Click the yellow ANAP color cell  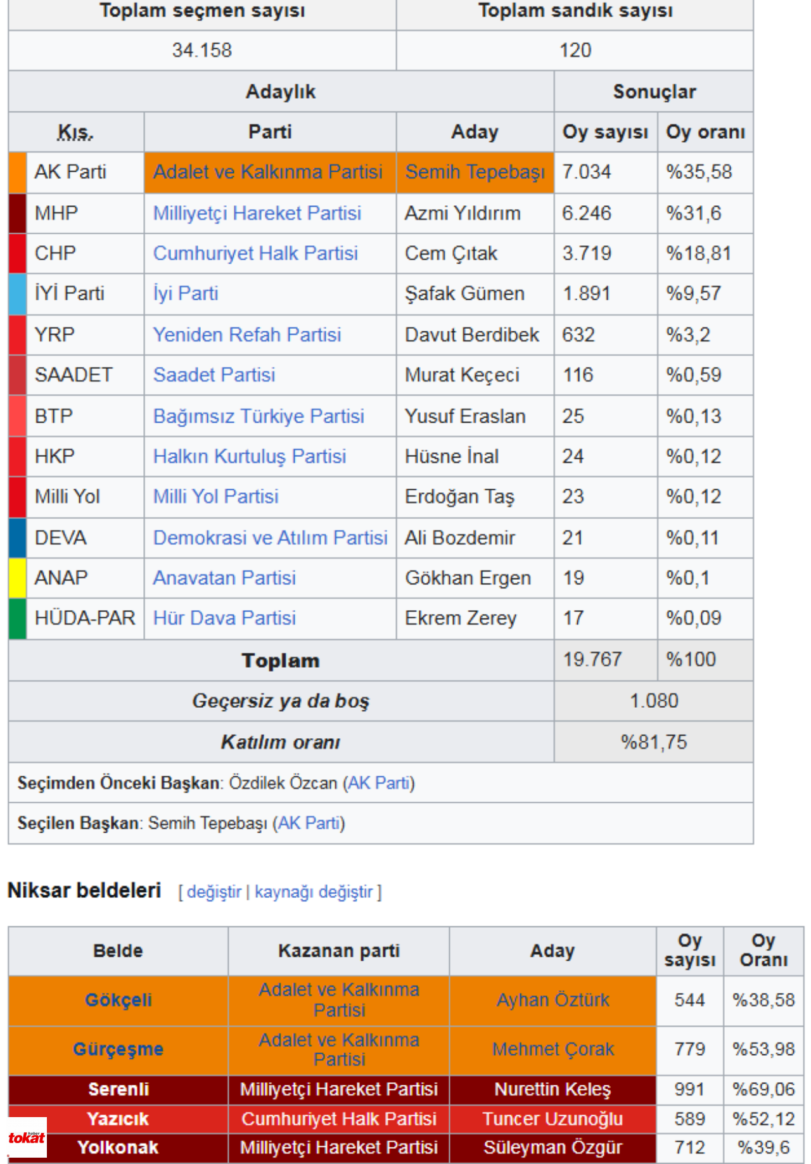coord(17,577)
